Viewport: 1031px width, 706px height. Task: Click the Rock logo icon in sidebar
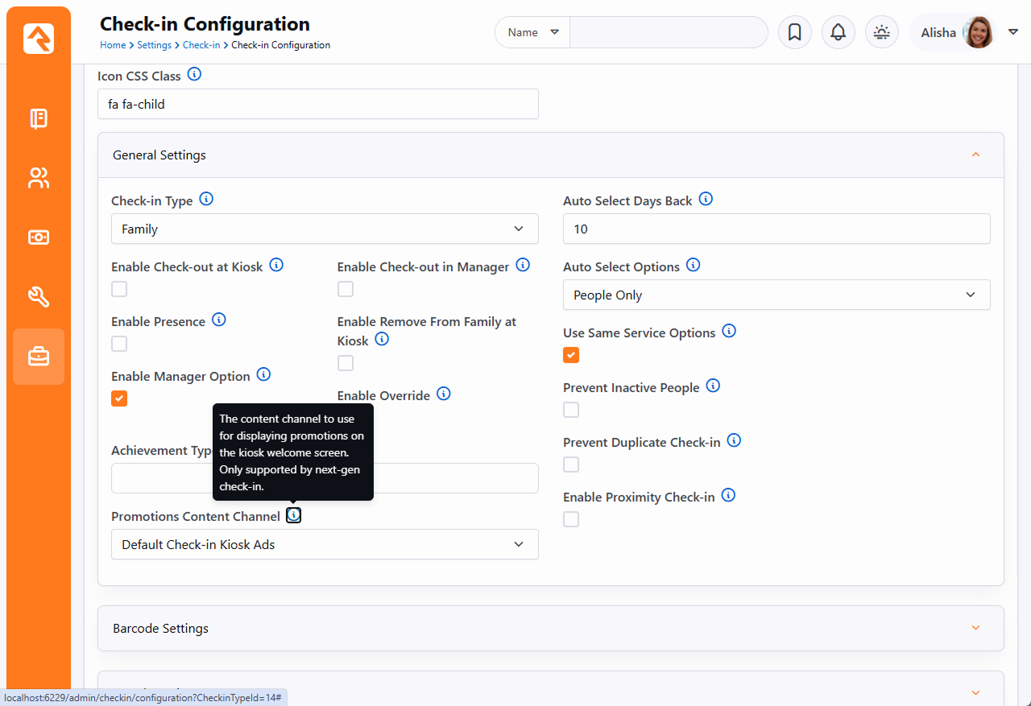point(39,39)
